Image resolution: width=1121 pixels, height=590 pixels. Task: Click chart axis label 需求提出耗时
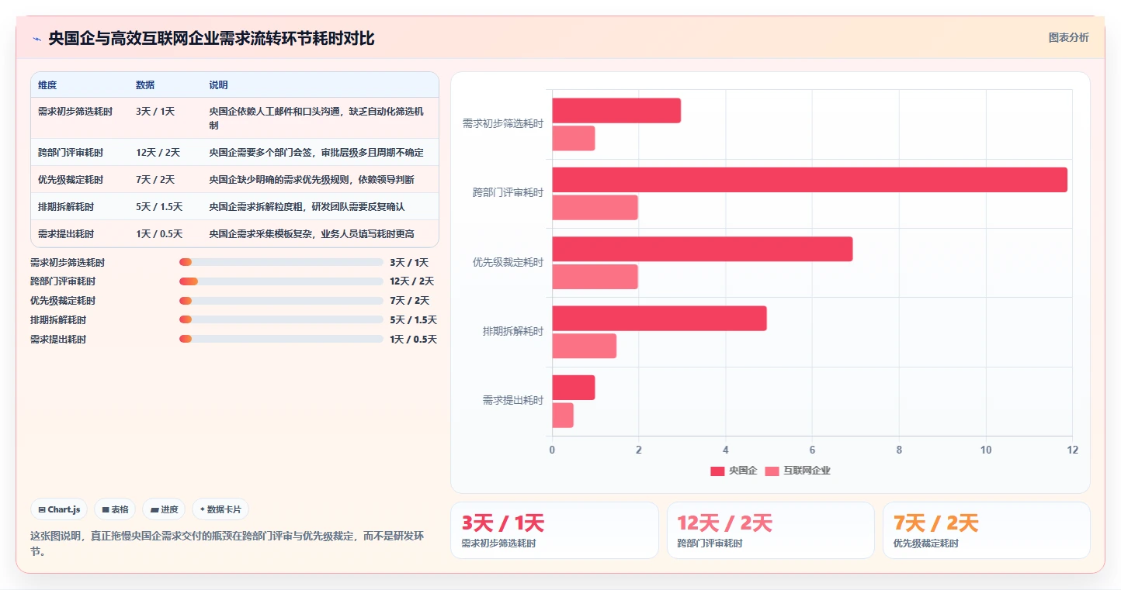coord(513,400)
